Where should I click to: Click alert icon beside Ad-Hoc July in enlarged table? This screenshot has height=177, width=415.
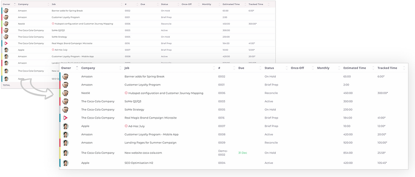[x=126, y=126]
